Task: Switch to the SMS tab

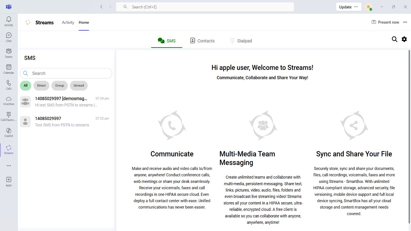Action: 167,41
